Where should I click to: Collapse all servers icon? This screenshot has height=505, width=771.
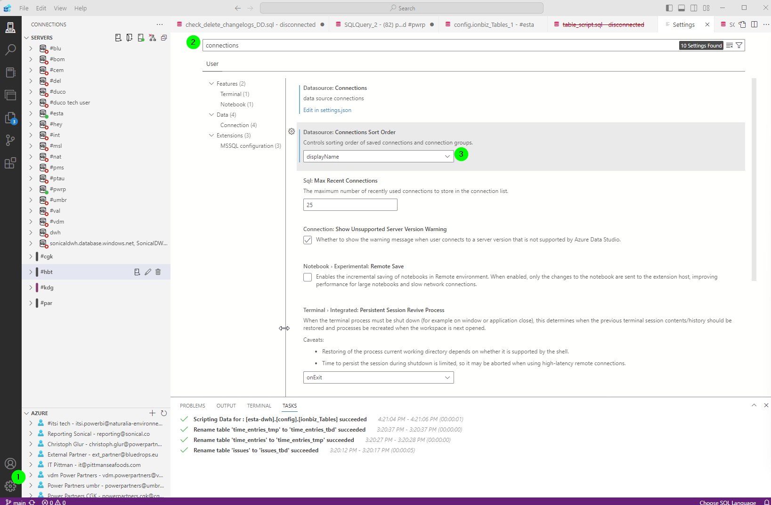click(164, 38)
